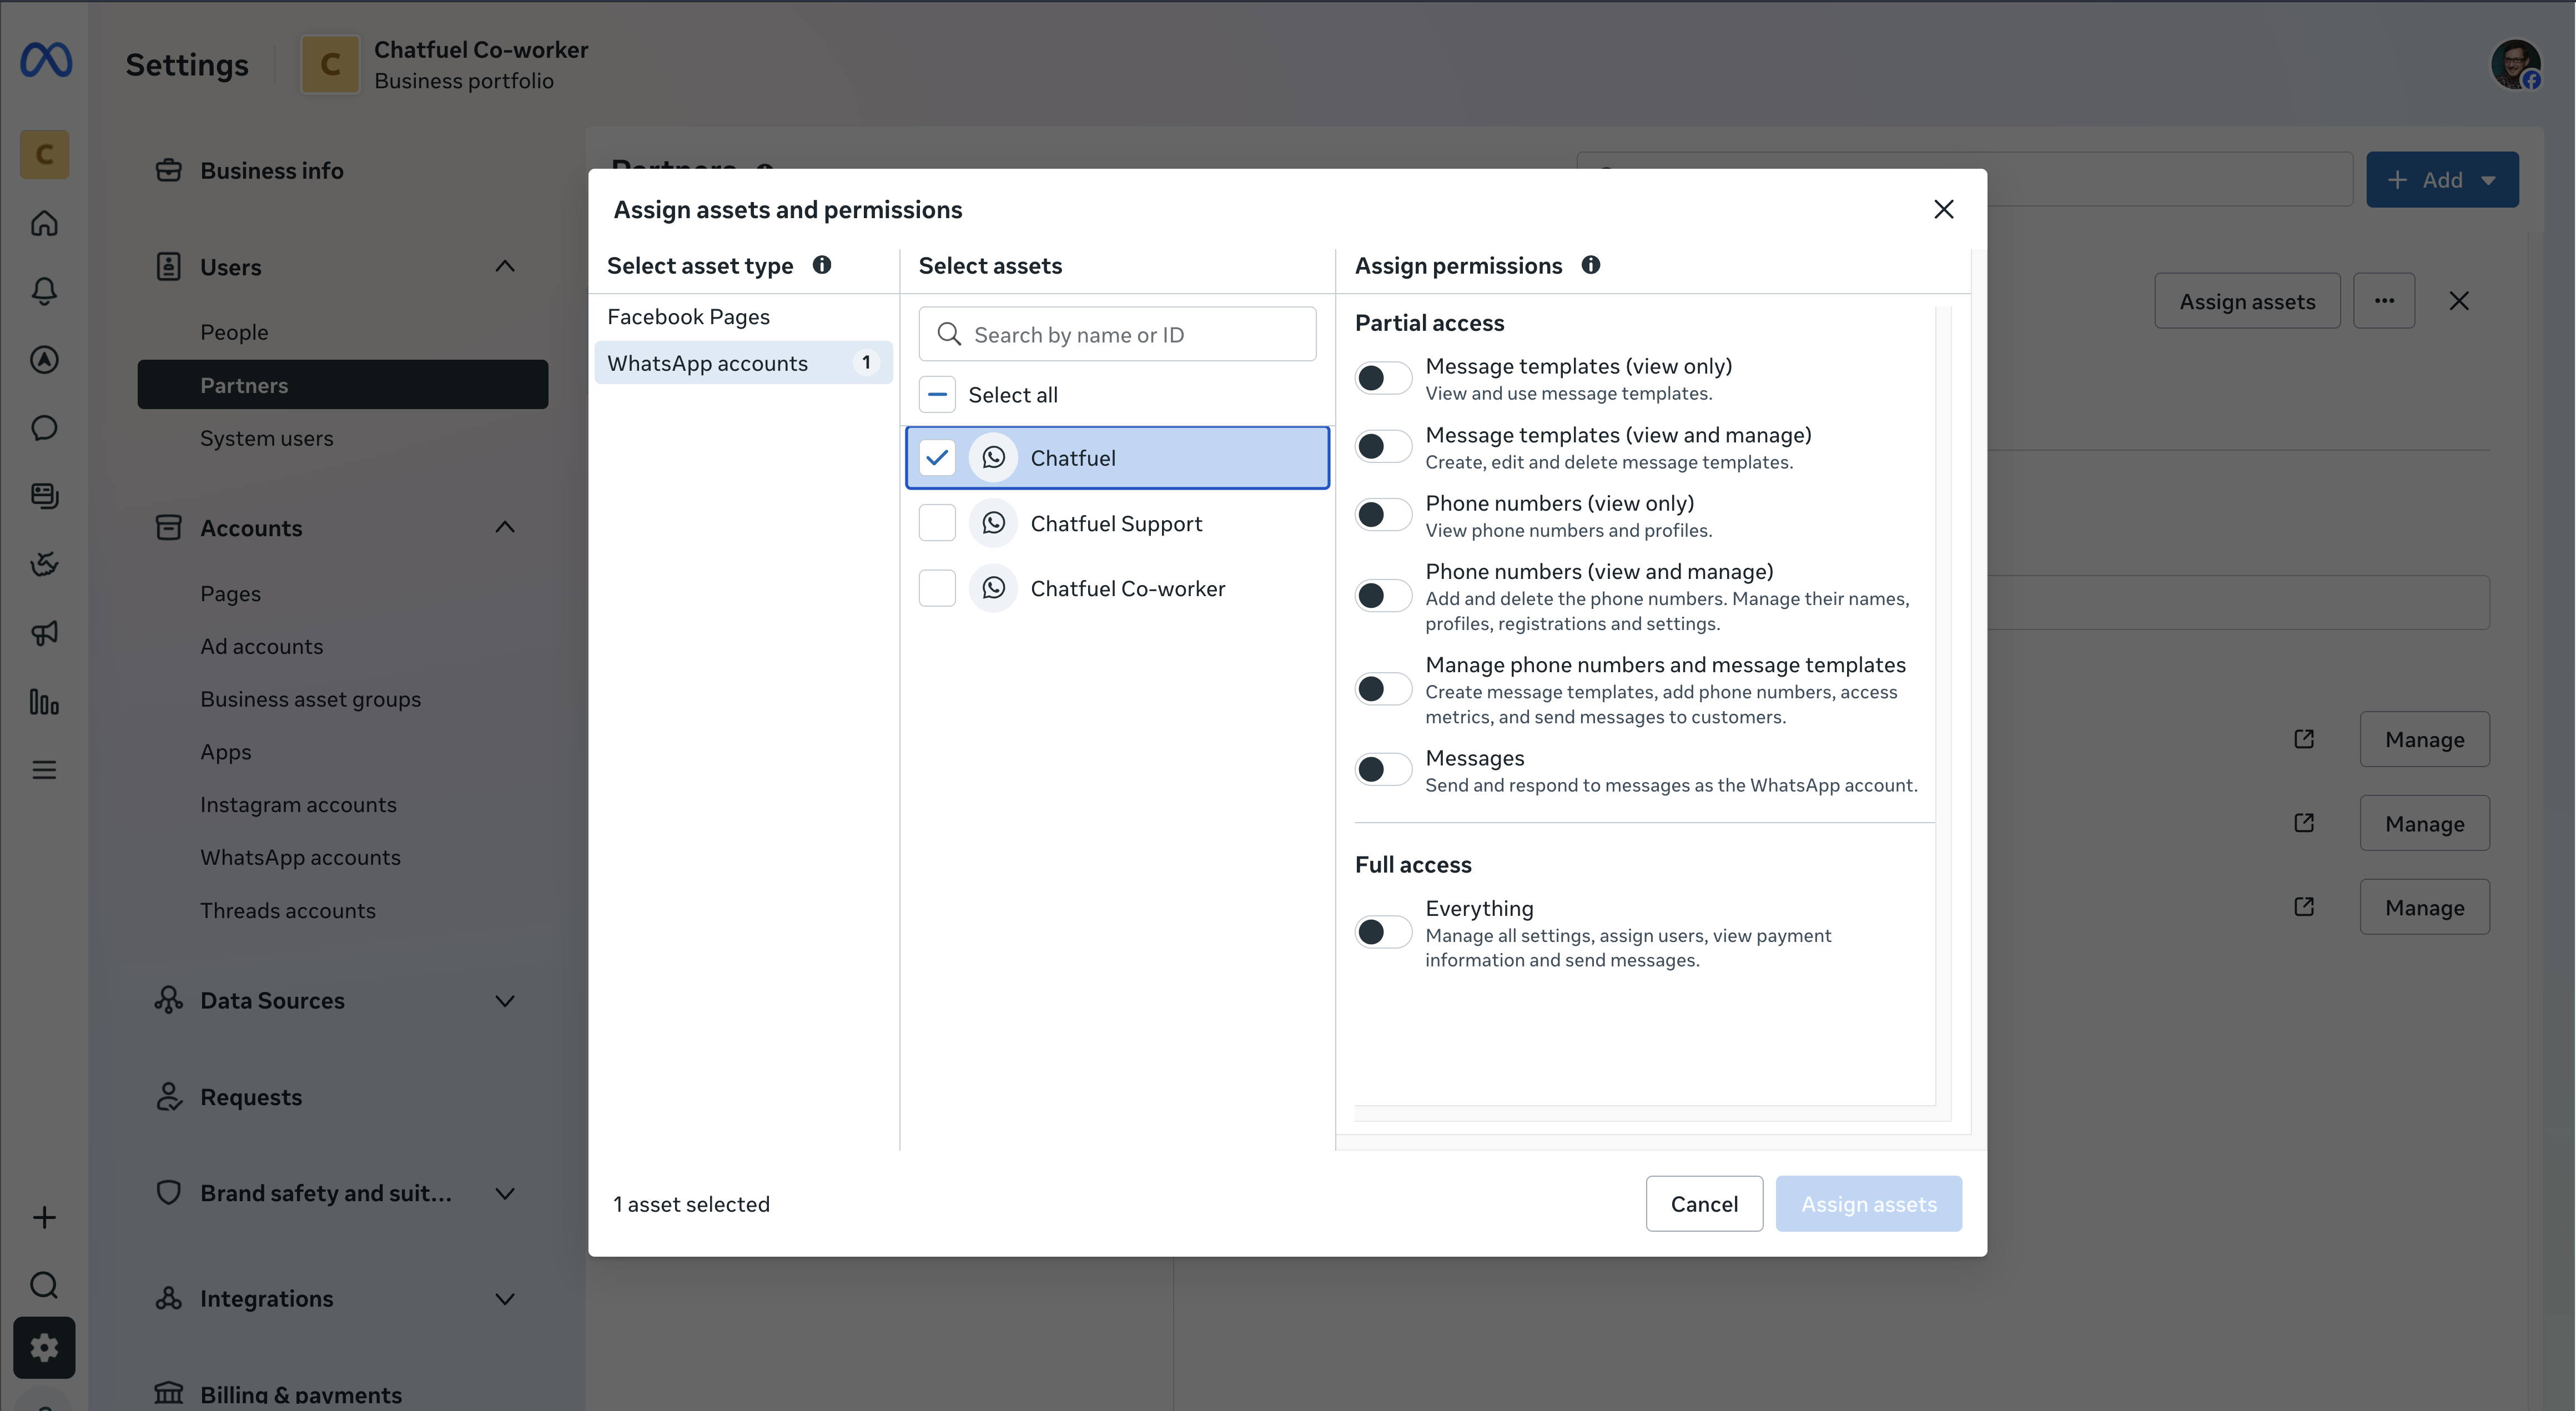2576x1411 pixels.
Task: Close the Assign assets and permissions dialog
Action: (x=1944, y=209)
